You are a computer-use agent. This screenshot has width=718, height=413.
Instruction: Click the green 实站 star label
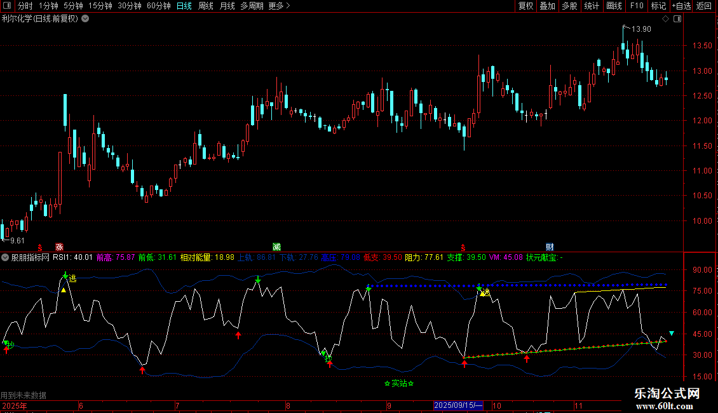click(399, 383)
